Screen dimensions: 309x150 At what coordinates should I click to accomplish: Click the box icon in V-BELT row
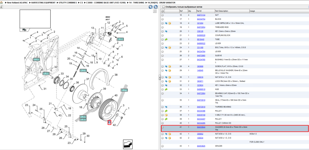point(166,115)
